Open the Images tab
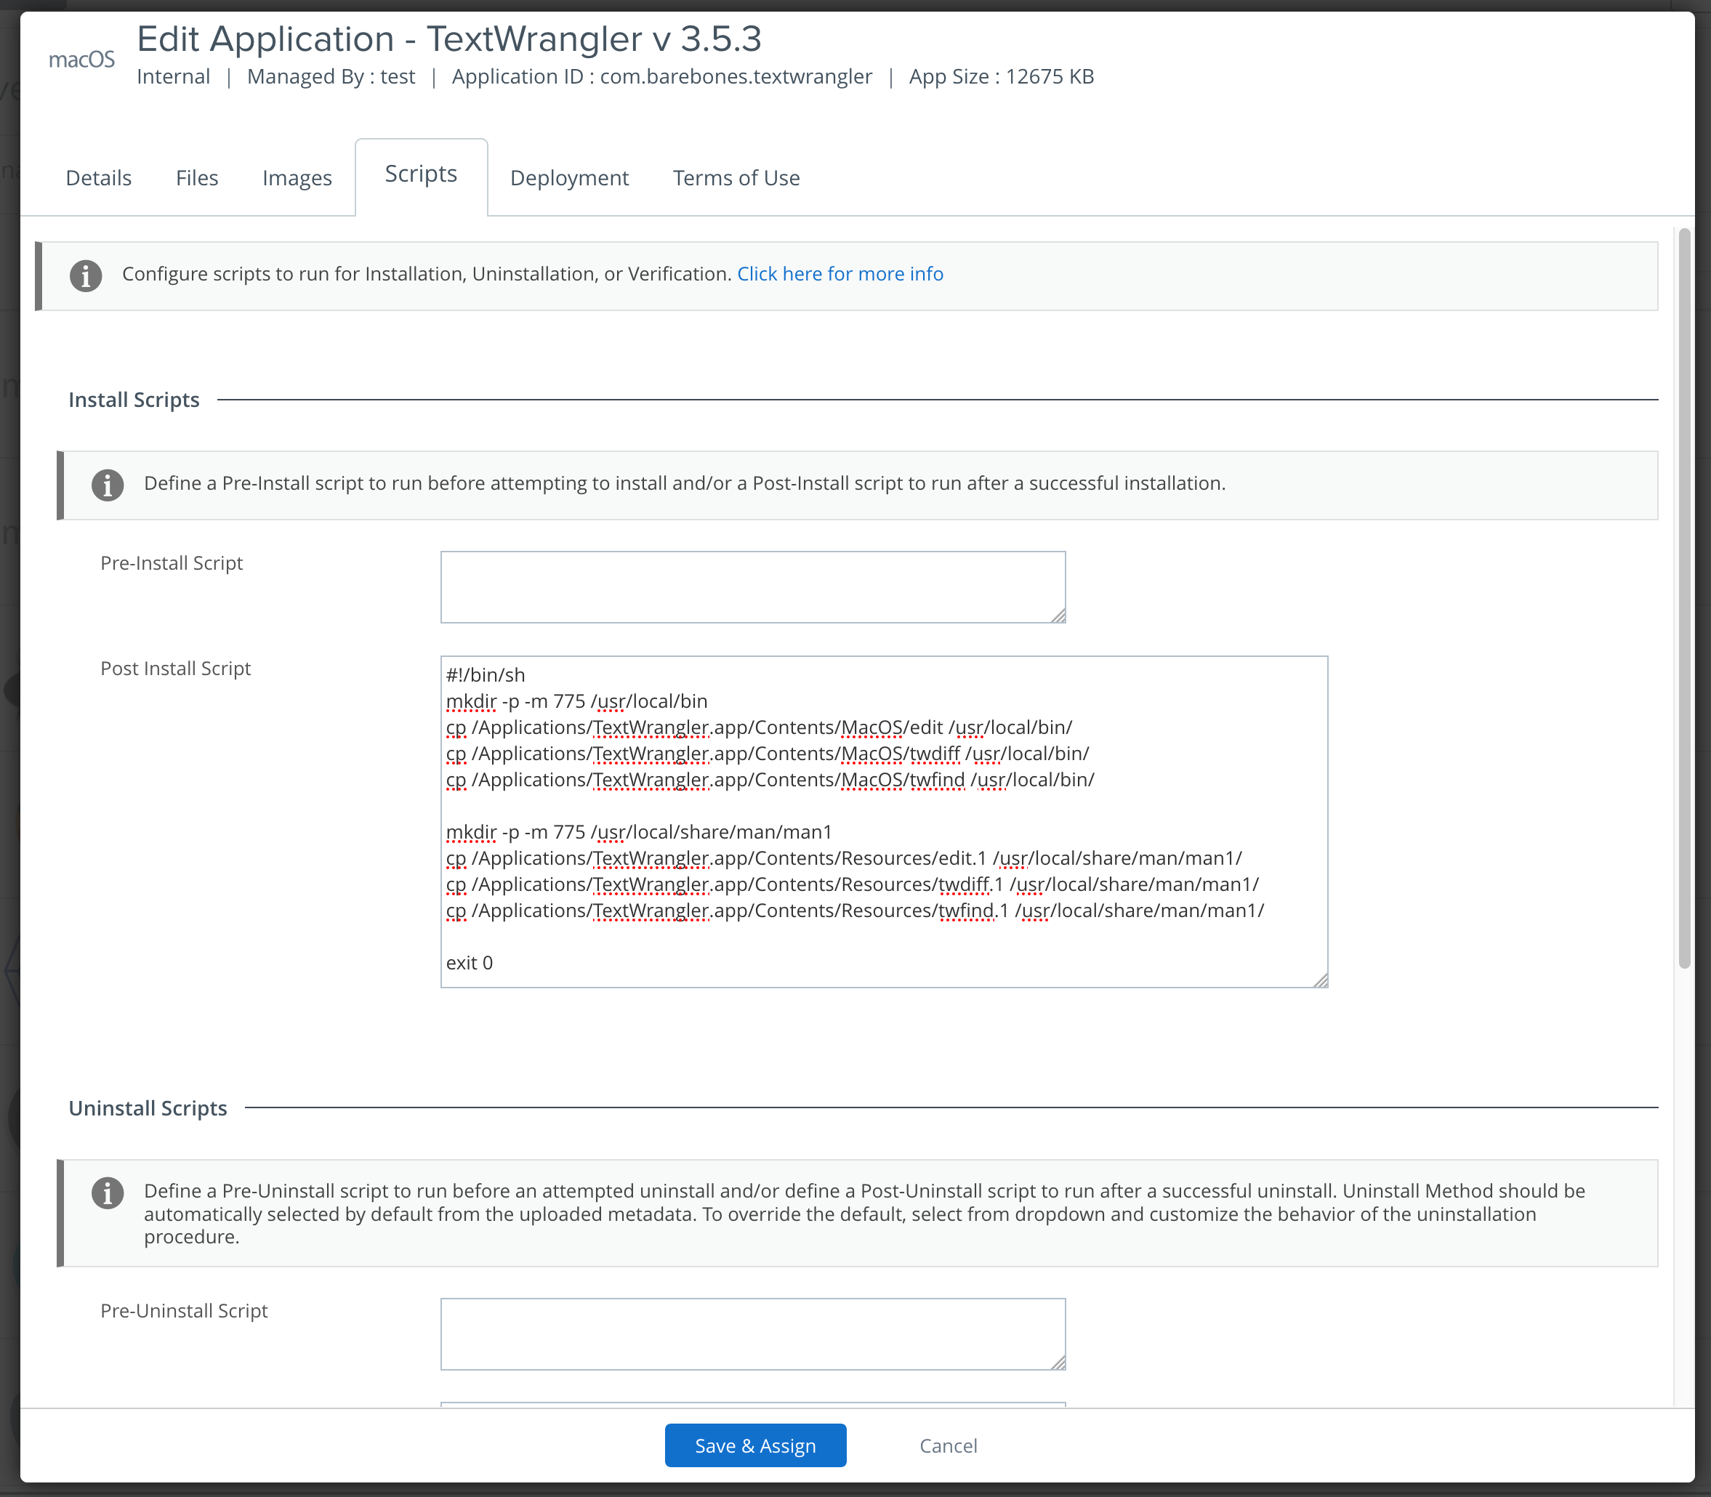This screenshot has height=1497, width=1711. click(297, 178)
